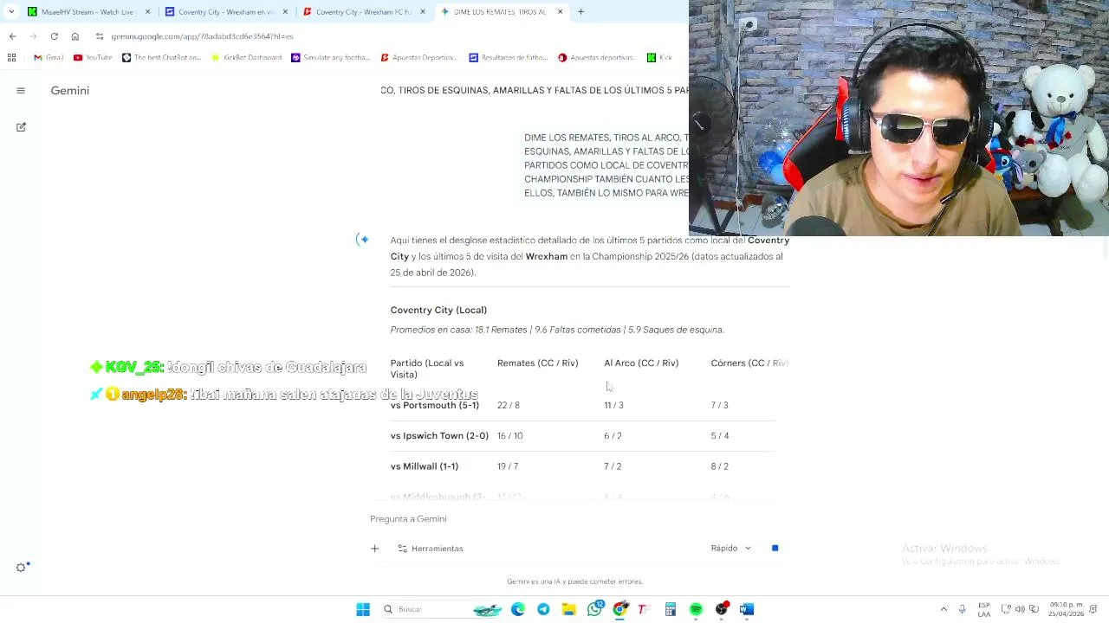1109x623 pixels.
Task: Close the MisaelHV Stream tab
Action: click(147, 11)
